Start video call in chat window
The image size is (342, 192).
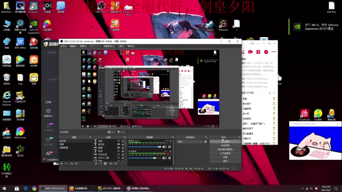point(251,52)
